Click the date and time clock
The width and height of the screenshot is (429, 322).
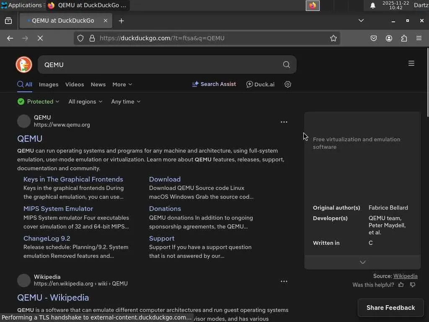pyautogui.click(x=395, y=5)
